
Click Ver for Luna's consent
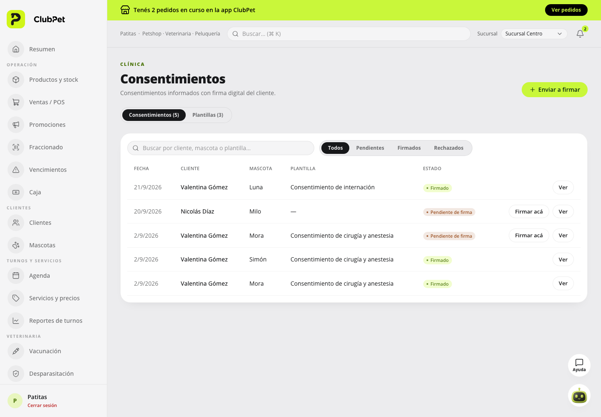coord(563,188)
